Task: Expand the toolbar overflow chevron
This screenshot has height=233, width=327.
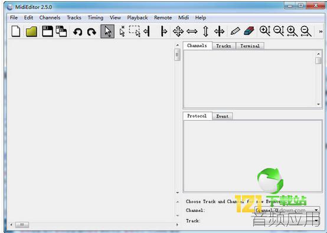Action: (321, 32)
